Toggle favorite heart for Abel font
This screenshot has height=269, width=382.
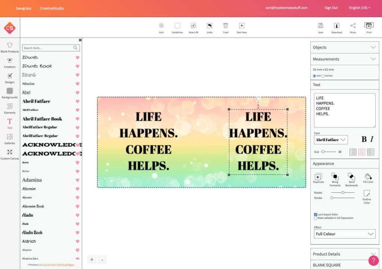(x=78, y=93)
